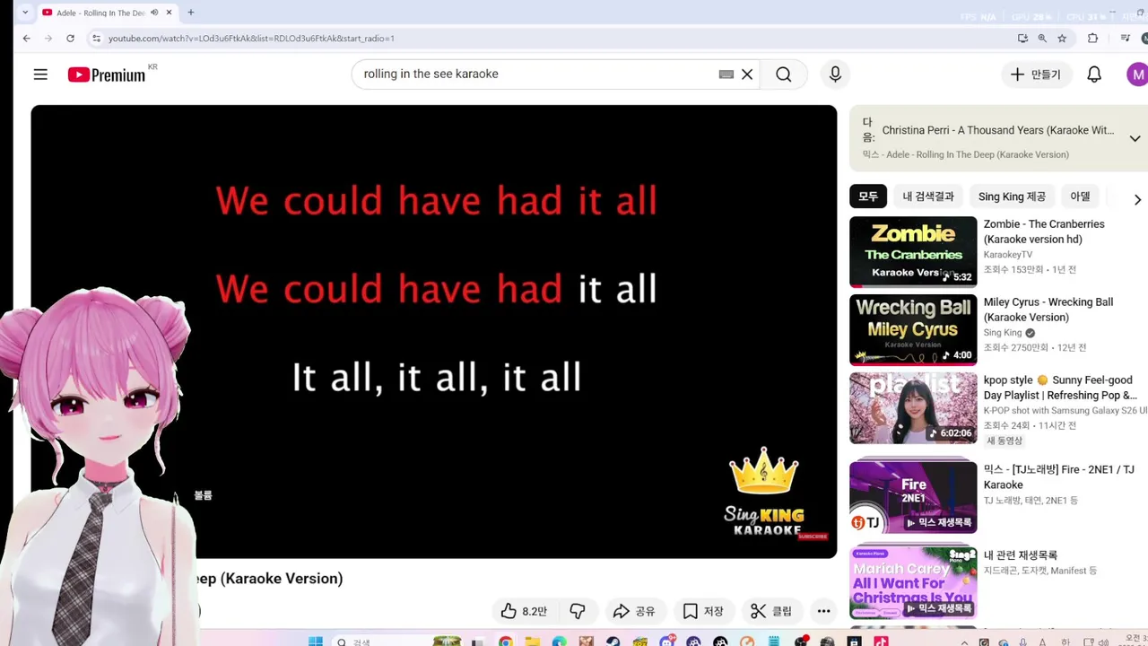Reload the page with the refresh button

pos(70,39)
